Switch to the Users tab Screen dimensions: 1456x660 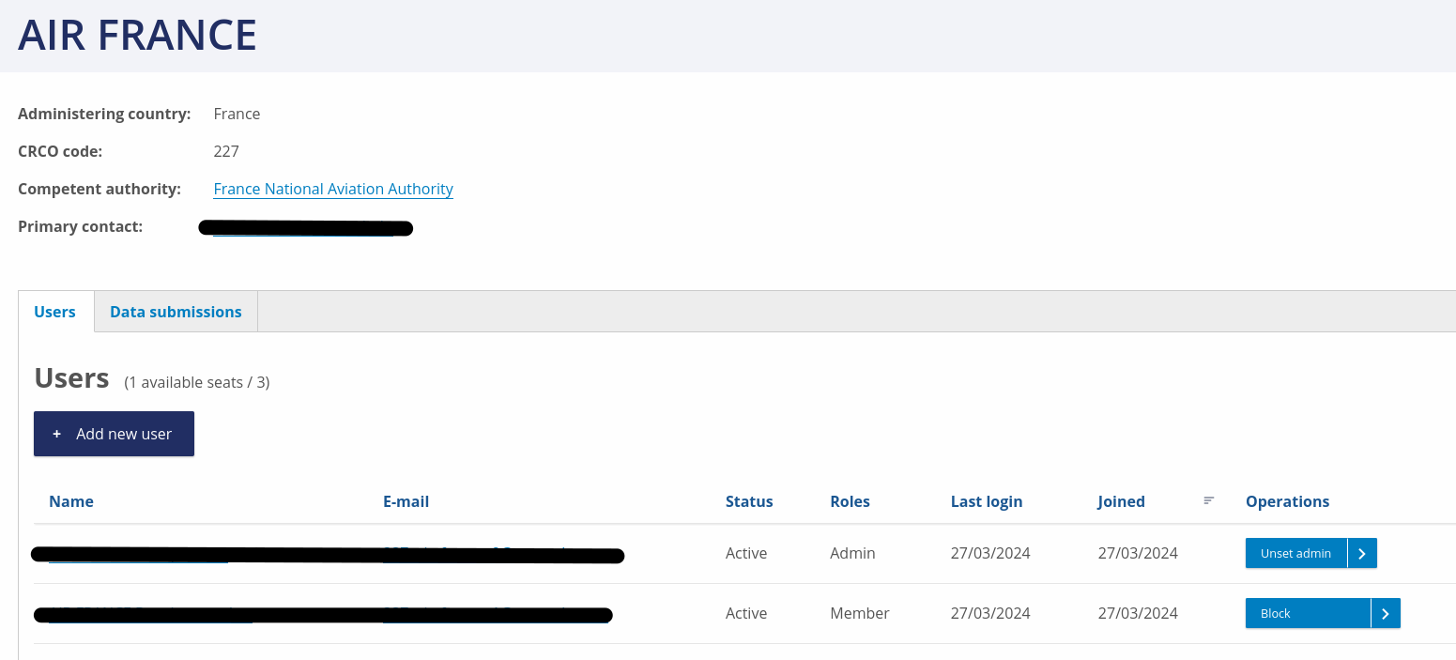click(55, 312)
